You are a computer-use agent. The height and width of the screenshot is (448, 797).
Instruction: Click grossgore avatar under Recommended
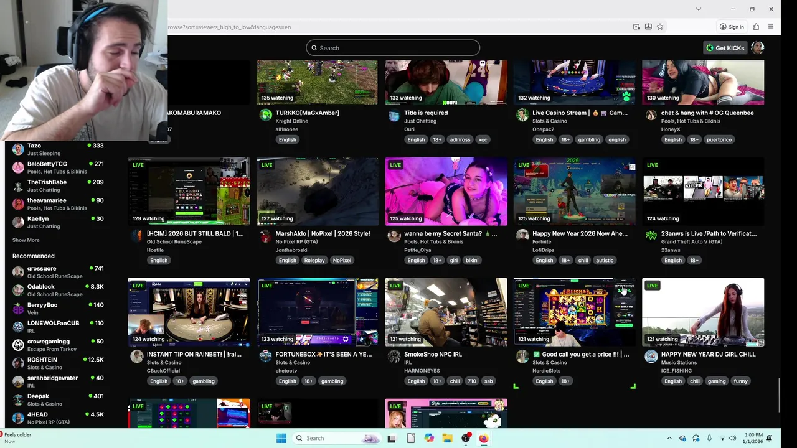coord(18,272)
